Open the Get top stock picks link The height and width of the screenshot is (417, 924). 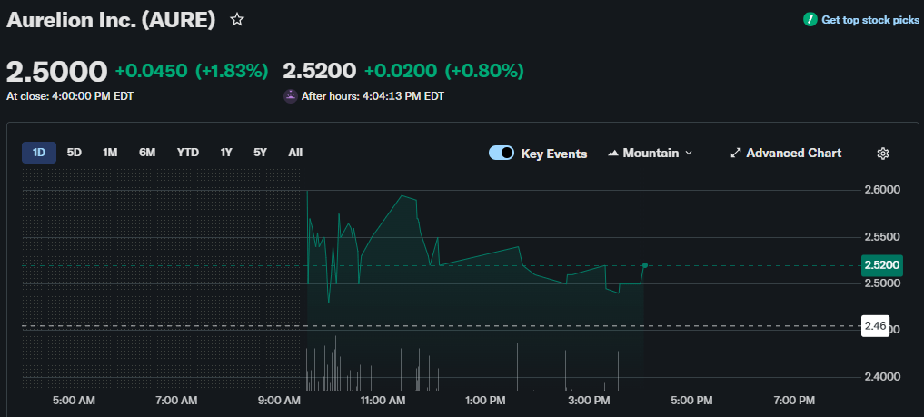point(869,19)
